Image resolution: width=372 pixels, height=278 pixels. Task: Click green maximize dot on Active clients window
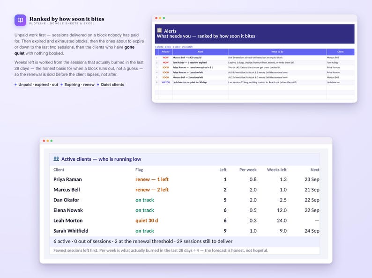(x=51, y=141)
